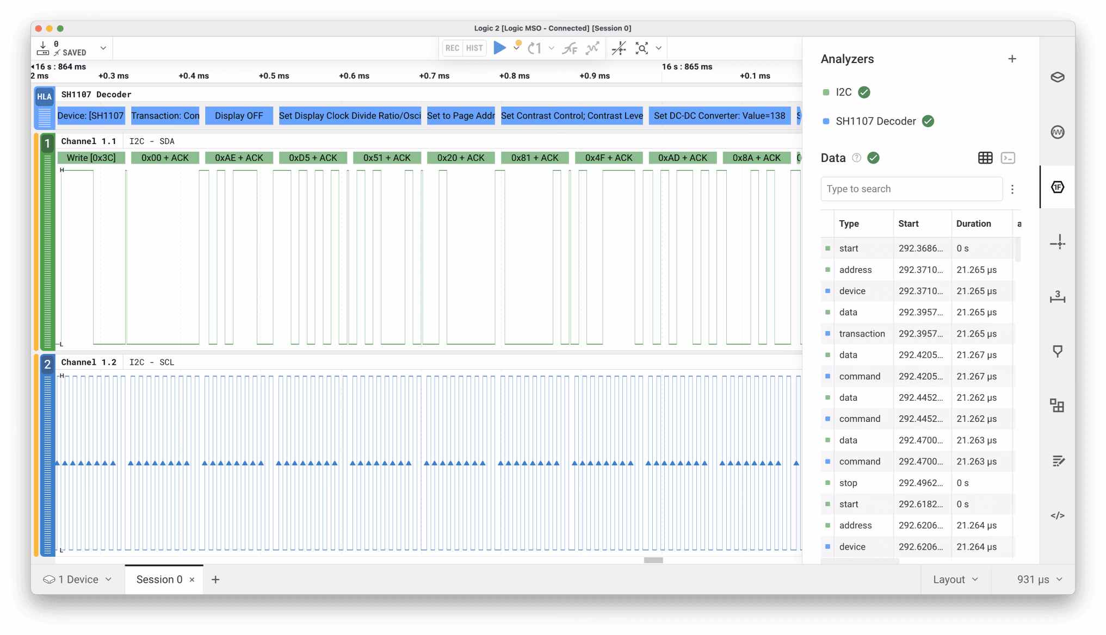Open the Extensions icon in the sidebar

point(1058,405)
